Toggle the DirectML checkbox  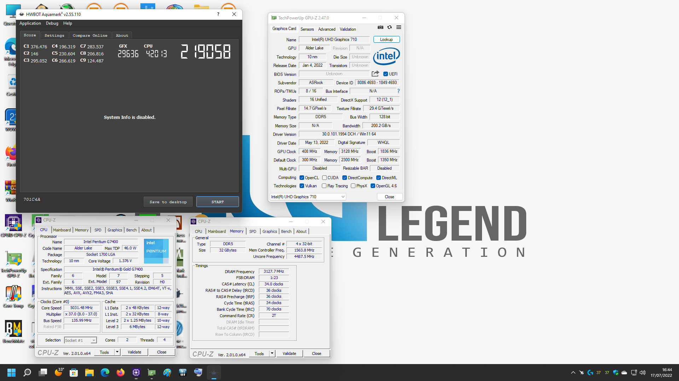(x=378, y=178)
